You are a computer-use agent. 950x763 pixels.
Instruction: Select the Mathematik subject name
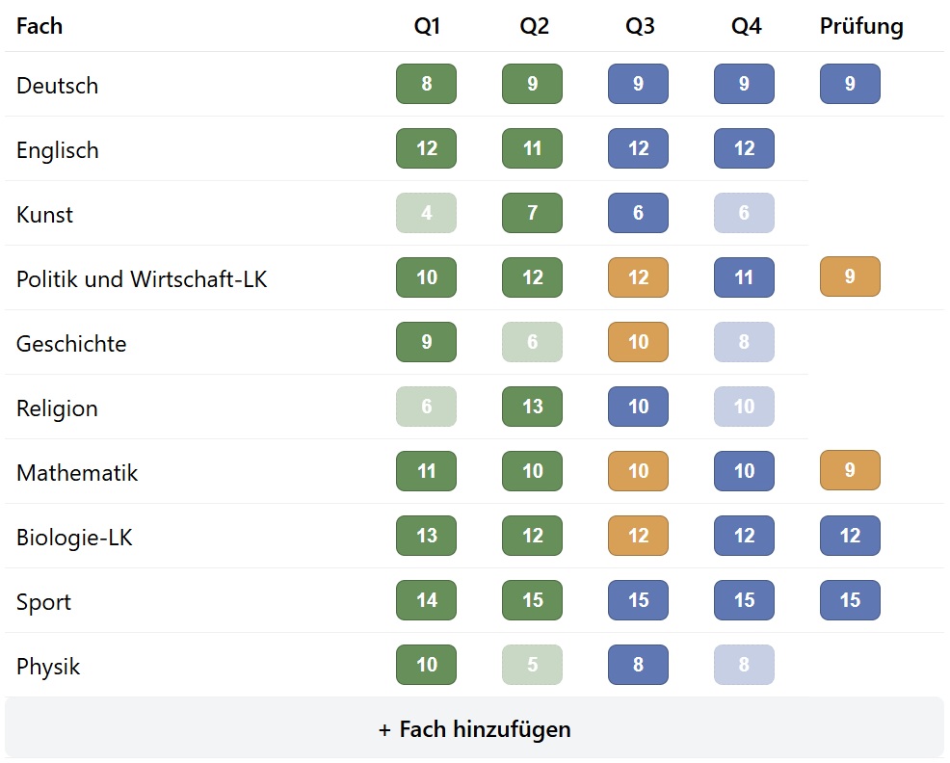(x=77, y=473)
